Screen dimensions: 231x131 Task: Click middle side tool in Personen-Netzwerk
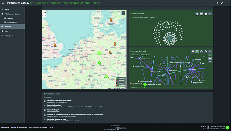[x=210, y=59]
